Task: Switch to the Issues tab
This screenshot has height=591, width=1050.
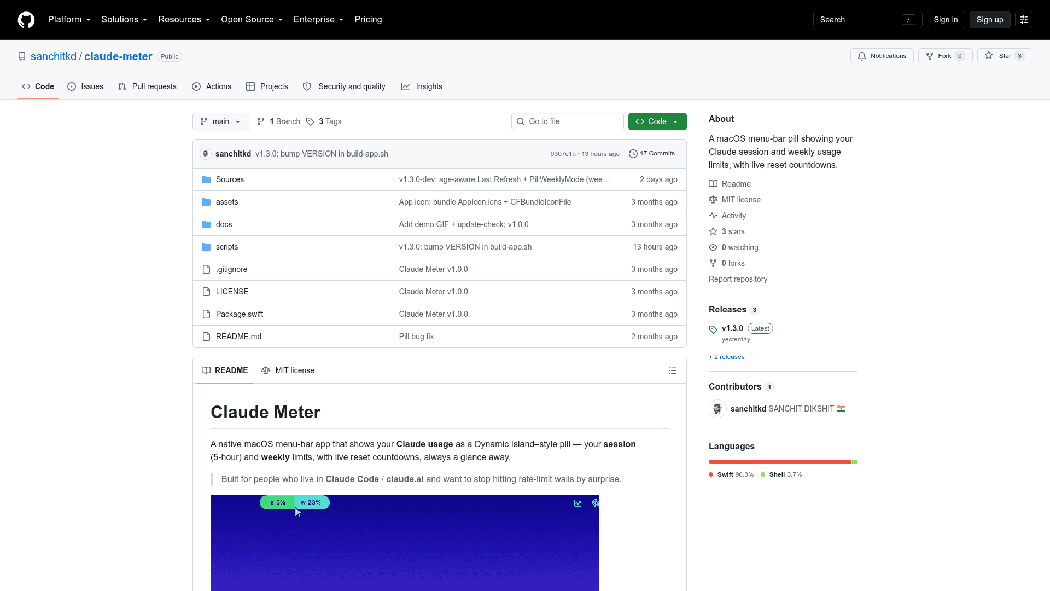Action: click(85, 86)
